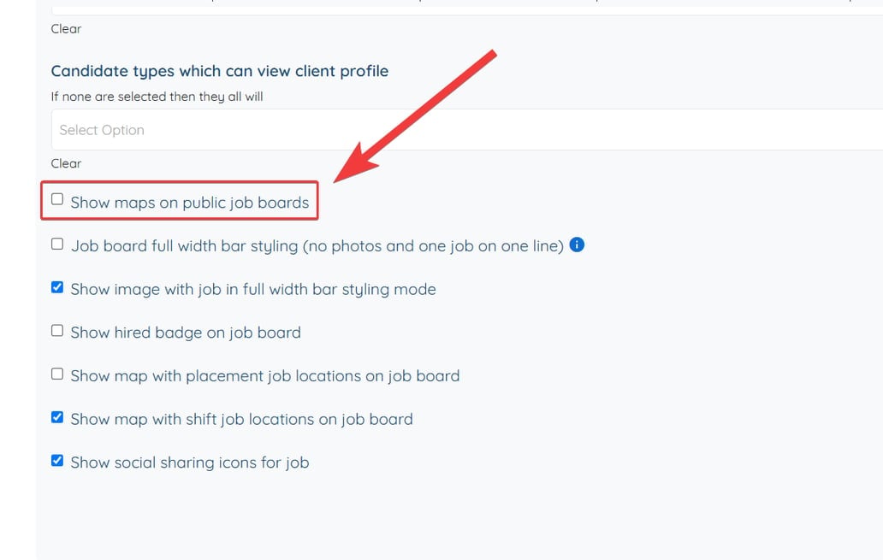This screenshot has width=883, height=560.
Task: Click the 'Candidate types which can view client profile' heading
Action: (x=219, y=71)
